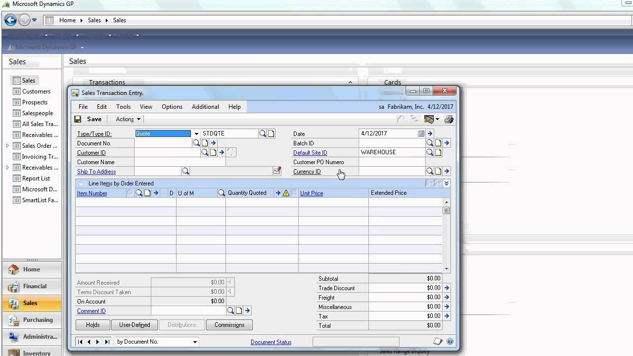Click Quantity Quoted warning triangle icon

point(286,193)
